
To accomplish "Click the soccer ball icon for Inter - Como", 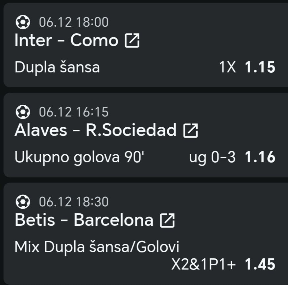I will (x=23, y=22).
